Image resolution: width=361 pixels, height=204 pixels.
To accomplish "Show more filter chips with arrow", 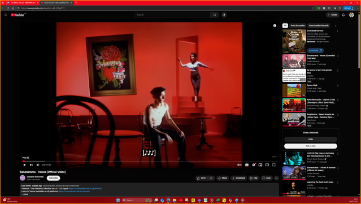I will coord(336,26).
